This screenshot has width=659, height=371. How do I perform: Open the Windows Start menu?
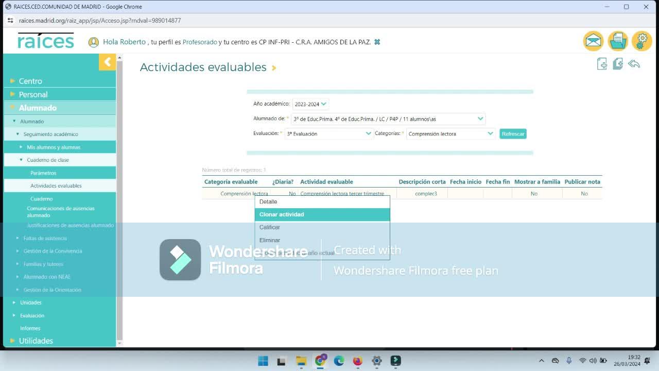point(263,361)
